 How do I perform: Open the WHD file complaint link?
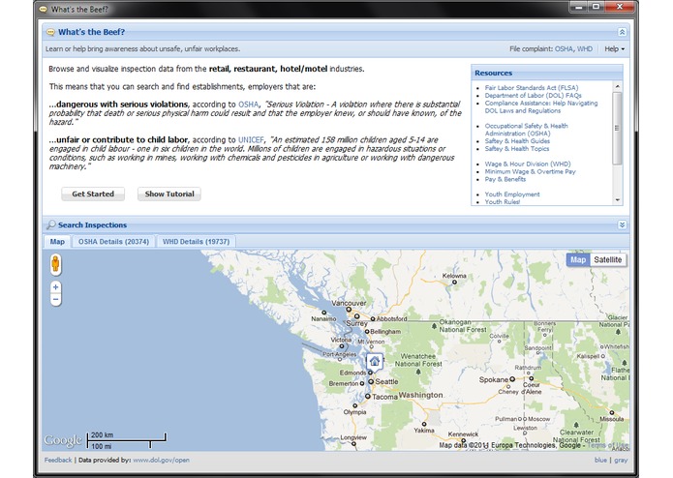(x=585, y=49)
